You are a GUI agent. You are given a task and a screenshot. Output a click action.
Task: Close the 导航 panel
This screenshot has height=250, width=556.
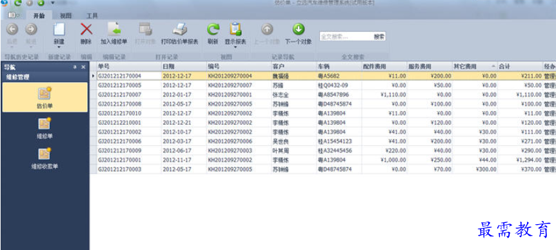pyautogui.click(x=83, y=67)
